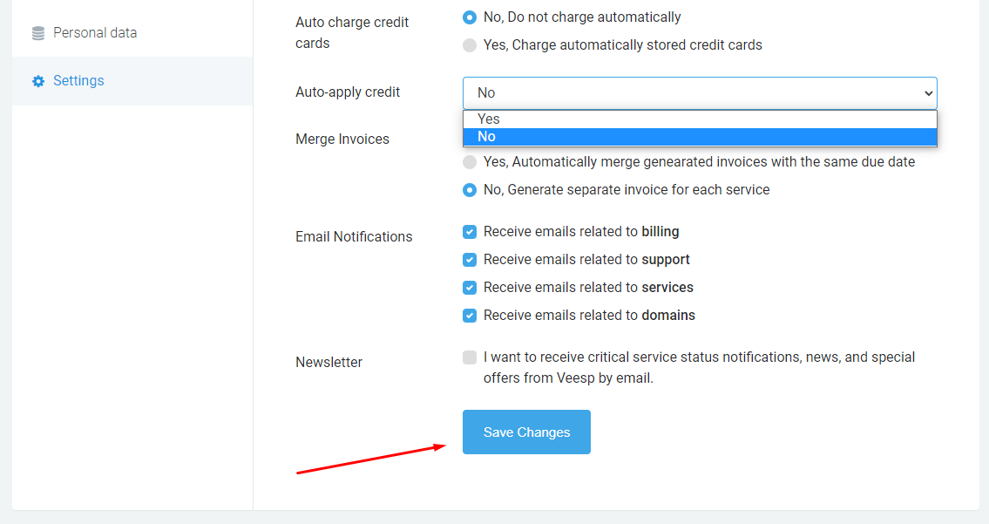Uncheck Receive emails related to domains
The width and height of the screenshot is (989, 524).
(x=470, y=316)
